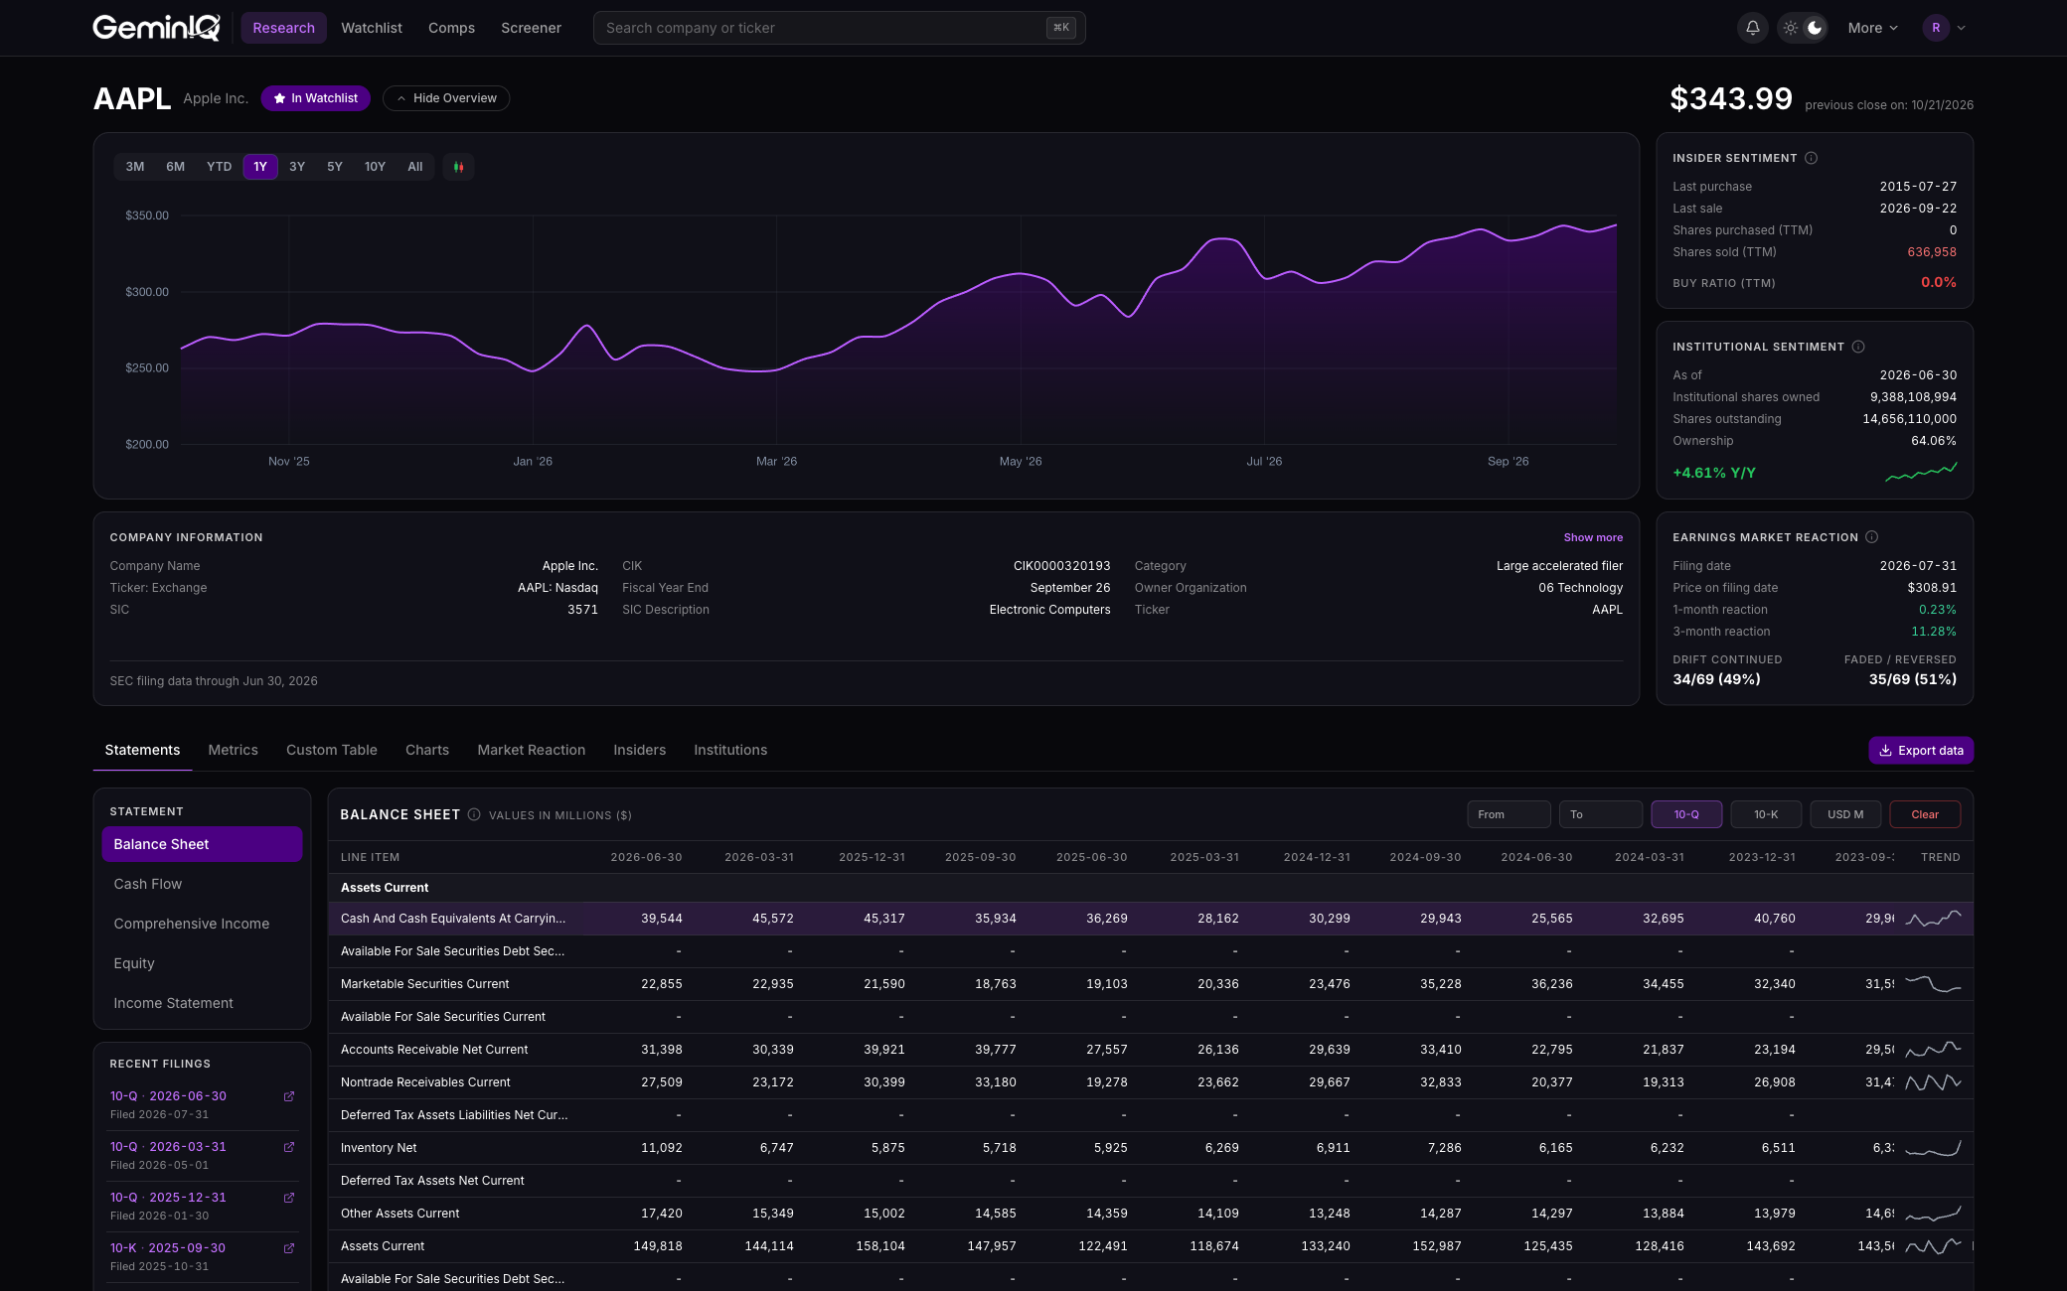The image size is (2067, 1291).
Task: Clear the statement filters
Action: (1925, 814)
